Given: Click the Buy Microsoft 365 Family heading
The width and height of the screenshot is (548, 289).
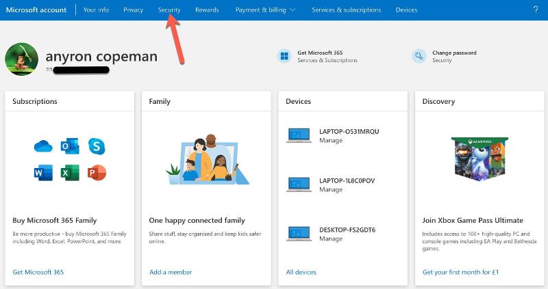Looking at the screenshot, I should 55,220.
